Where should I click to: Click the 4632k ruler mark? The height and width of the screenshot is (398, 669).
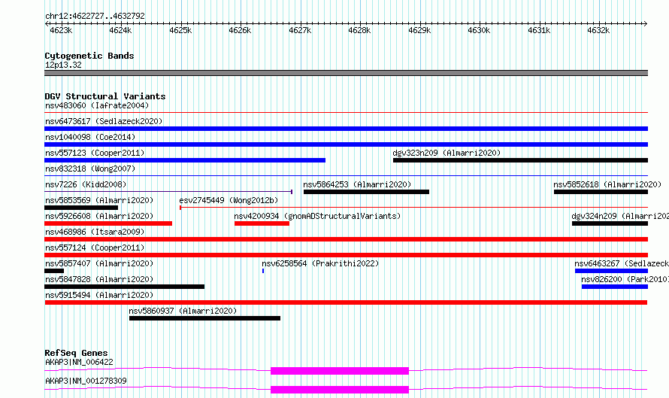tap(598, 30)
